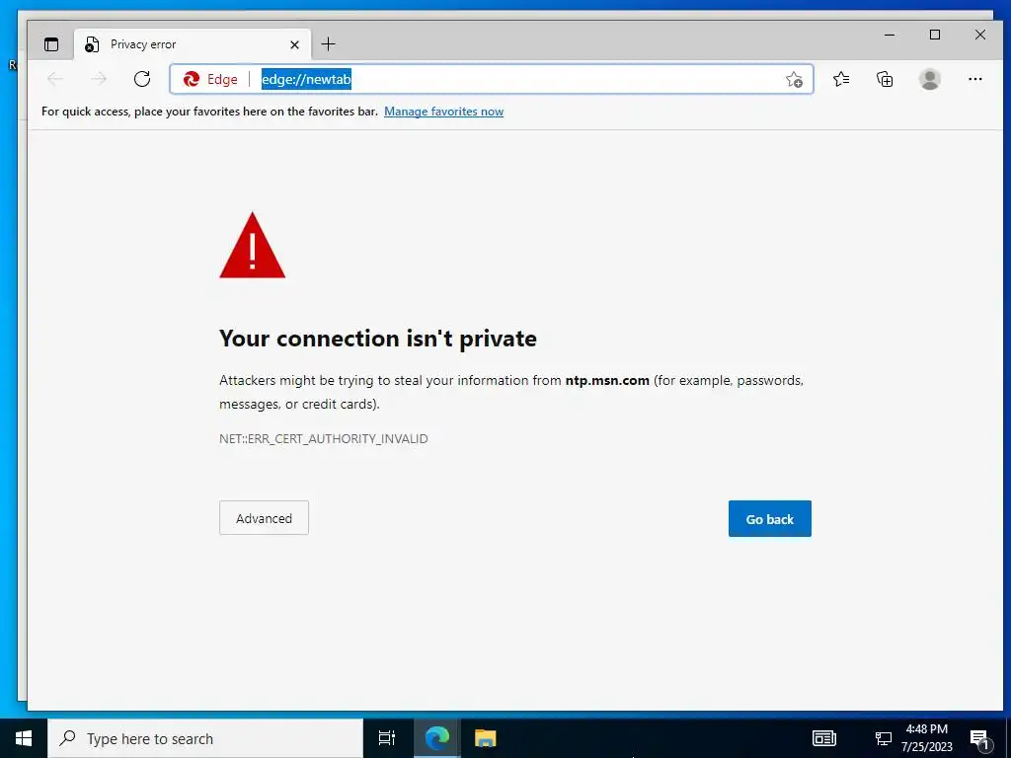
Task: Add this page to favorites star icon
Action: [x=794, y=79]
